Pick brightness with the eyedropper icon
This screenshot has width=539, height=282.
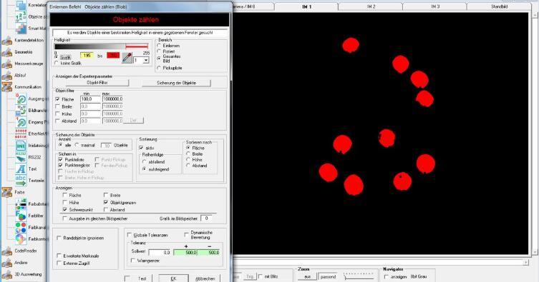pos(127,58)
